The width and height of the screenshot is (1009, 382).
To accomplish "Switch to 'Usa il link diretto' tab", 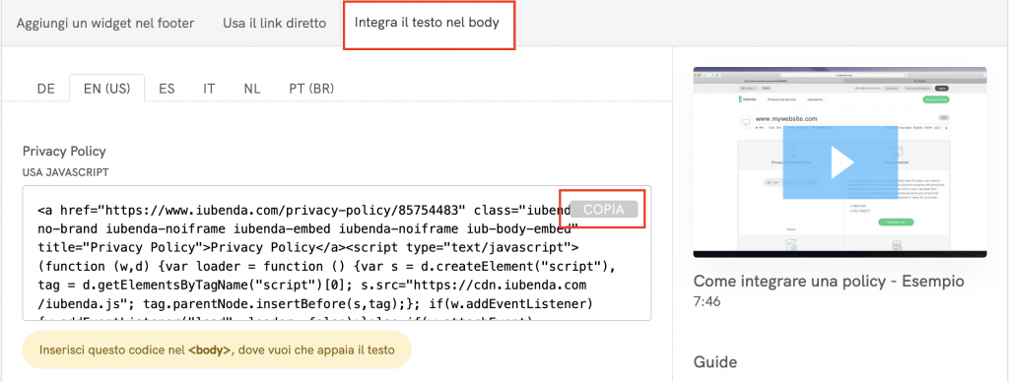I will [x=275, y=24].
